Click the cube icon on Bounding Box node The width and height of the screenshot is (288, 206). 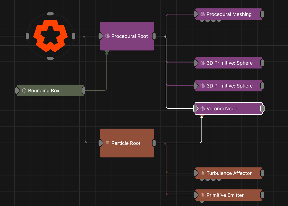click(x=24, y=90)
